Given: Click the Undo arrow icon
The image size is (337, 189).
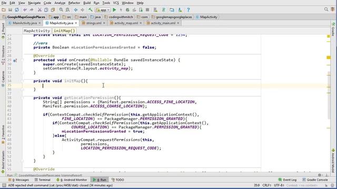Looking at the screenshot, I should pos(25,10).
